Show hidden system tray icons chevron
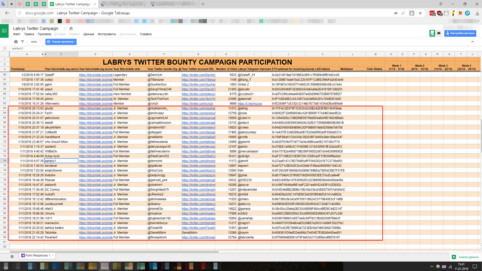Viewport: 482px width, 271px height. [432, 266]
